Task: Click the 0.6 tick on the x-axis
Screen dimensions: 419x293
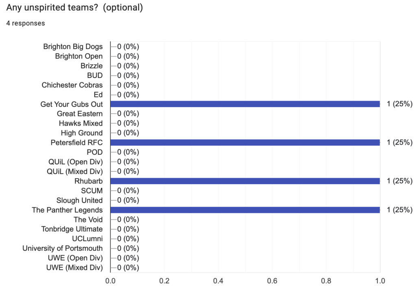Action: tap(272, 280)
